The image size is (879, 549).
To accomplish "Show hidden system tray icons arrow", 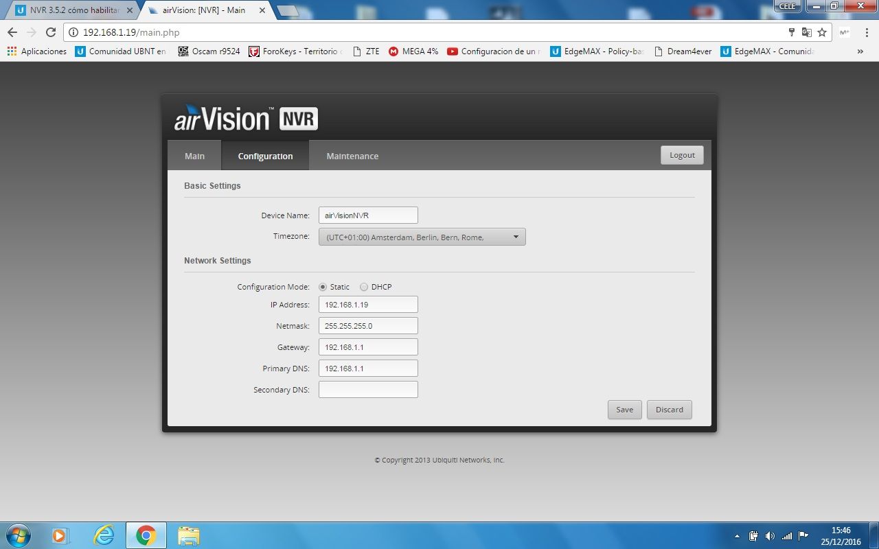I will click(x=738, y=536).
